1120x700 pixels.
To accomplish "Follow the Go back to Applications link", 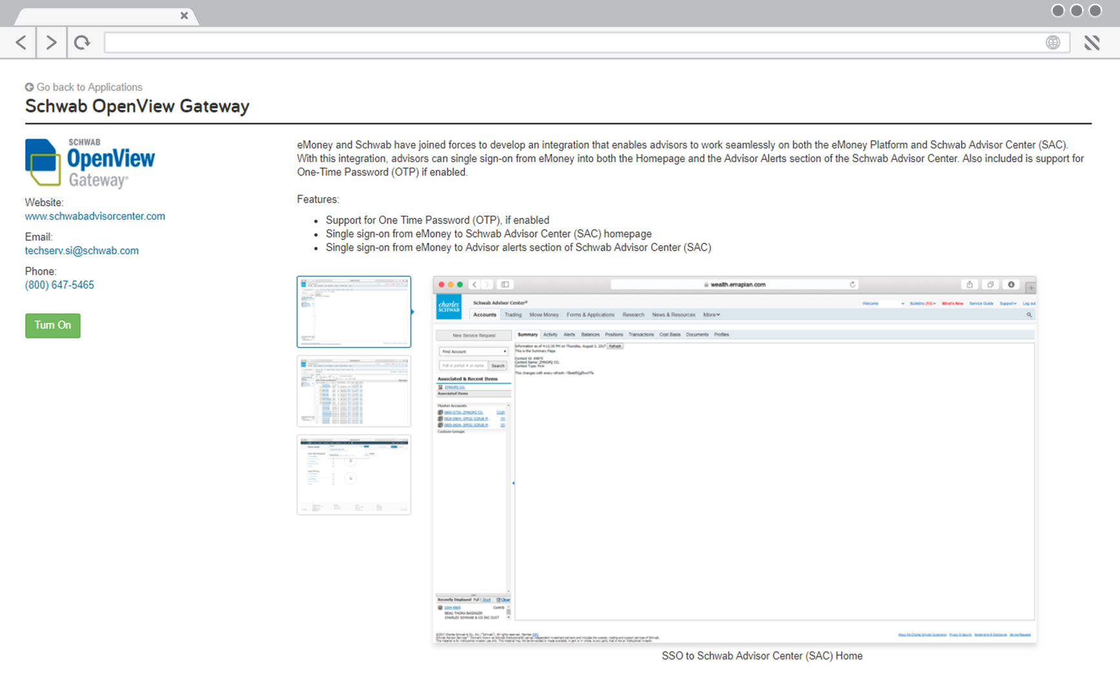I will click(x=89, y=87).
